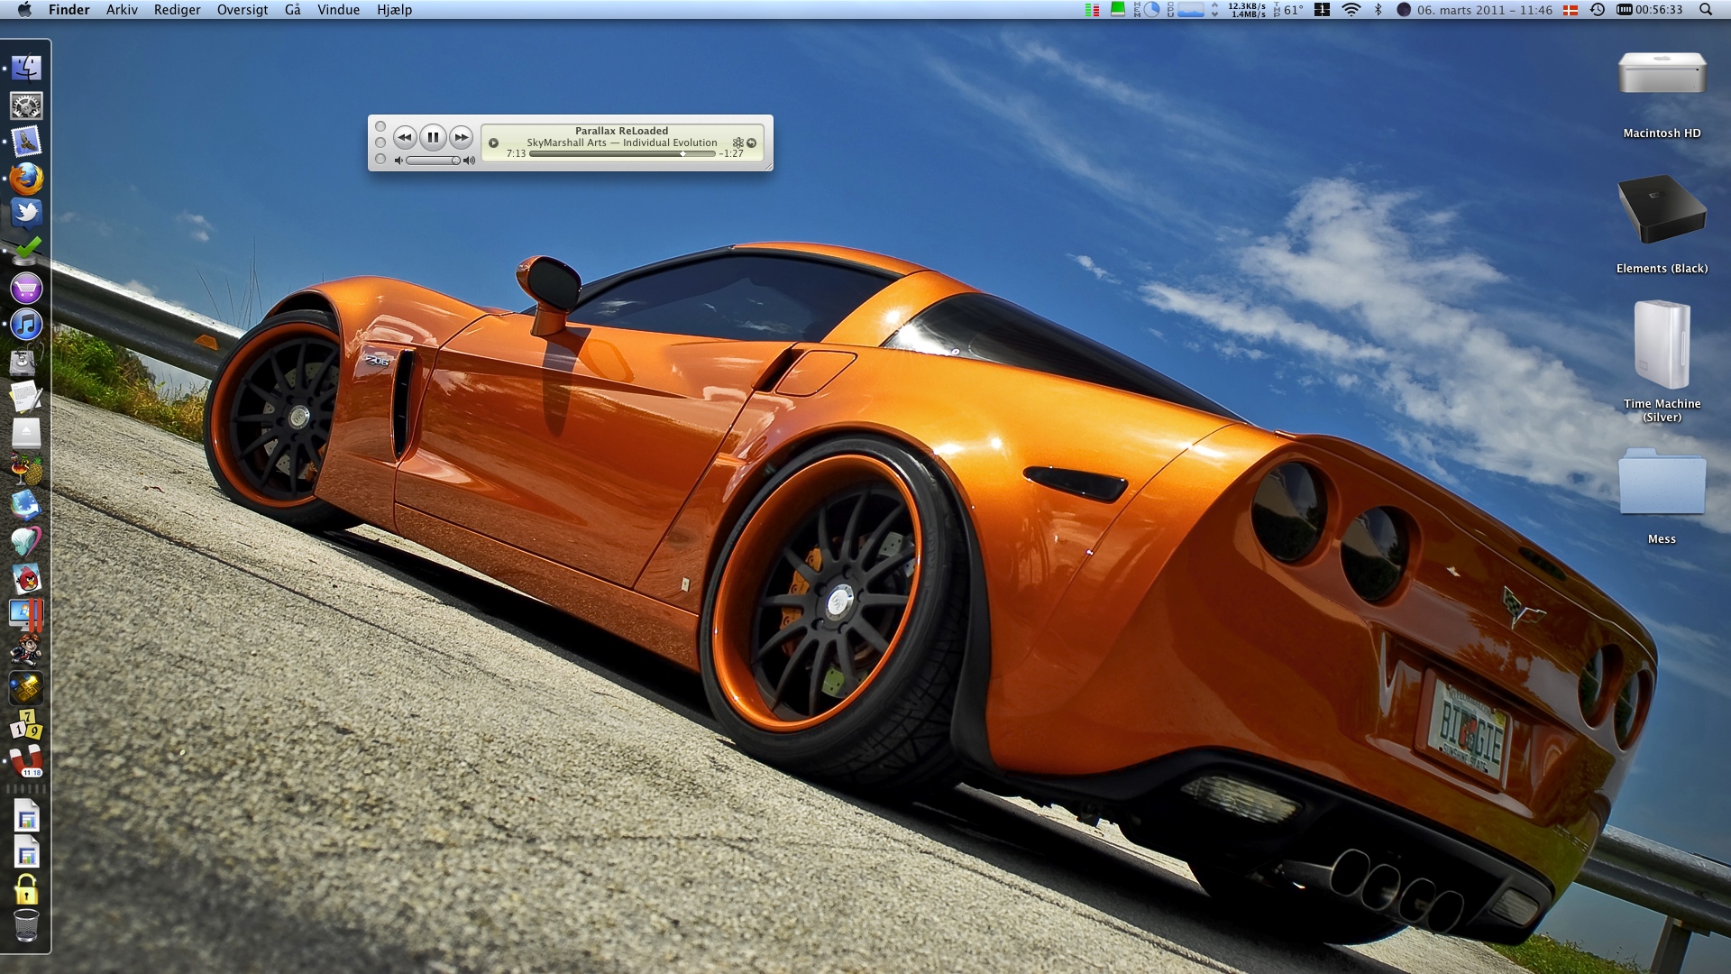This screenshot has height=974, width=1731.
Task: Open iTunes from the dock
Action: (x=26, y=325)
